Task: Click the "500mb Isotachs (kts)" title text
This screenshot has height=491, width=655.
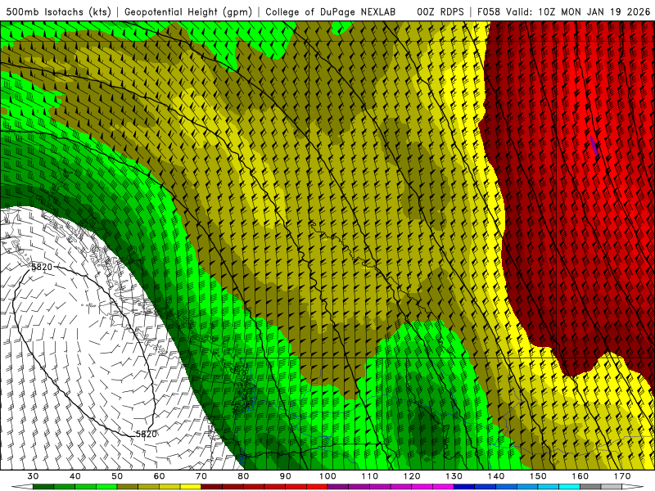Action: 59,11
